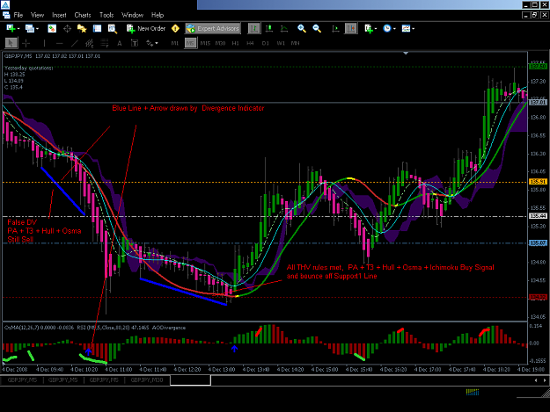Open the Window menu
This screenshot has height=412, width=550.
tap(132, 15)
